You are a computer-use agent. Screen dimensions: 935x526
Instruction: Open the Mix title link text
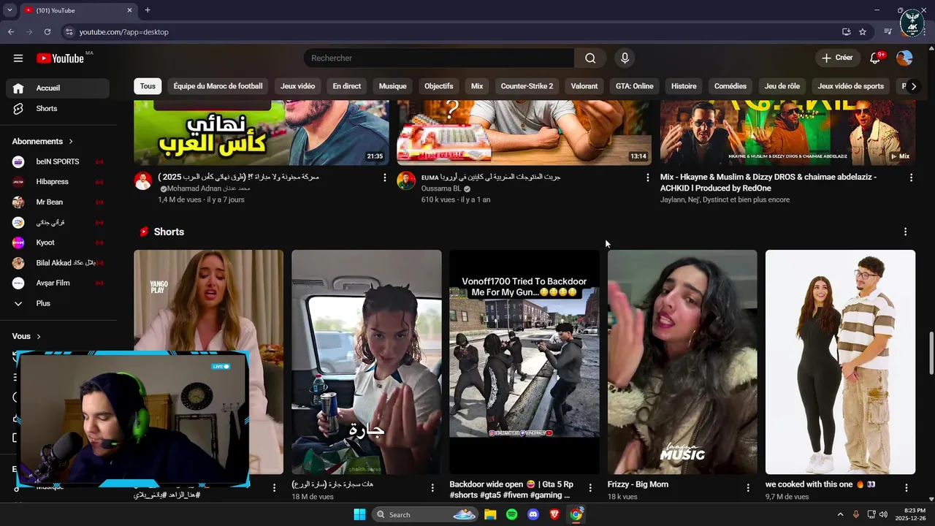click(x=768, y=182)
